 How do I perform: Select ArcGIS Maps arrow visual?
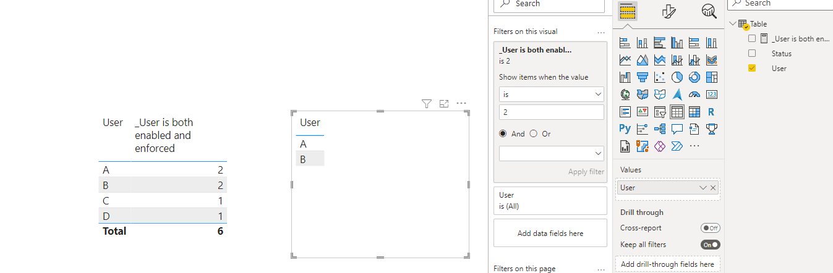coord(677,94)
